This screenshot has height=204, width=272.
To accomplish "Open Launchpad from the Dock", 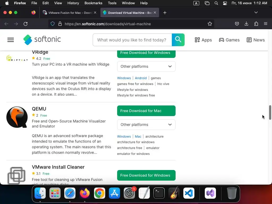I will pyautogui.click(x=55, y=193).
